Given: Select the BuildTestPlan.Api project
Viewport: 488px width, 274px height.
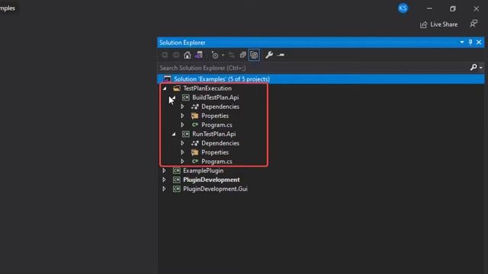Looking at the screenshot, I should coord(215,97).
